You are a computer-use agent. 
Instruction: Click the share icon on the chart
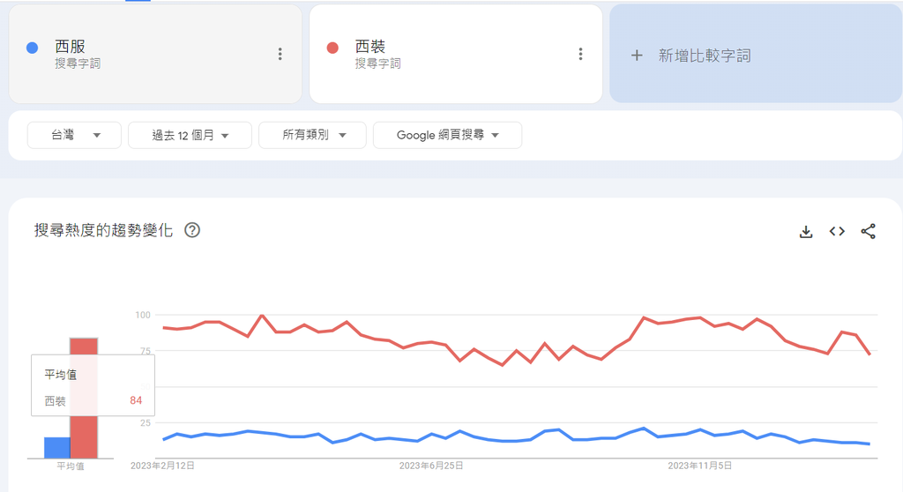point(868,231)
